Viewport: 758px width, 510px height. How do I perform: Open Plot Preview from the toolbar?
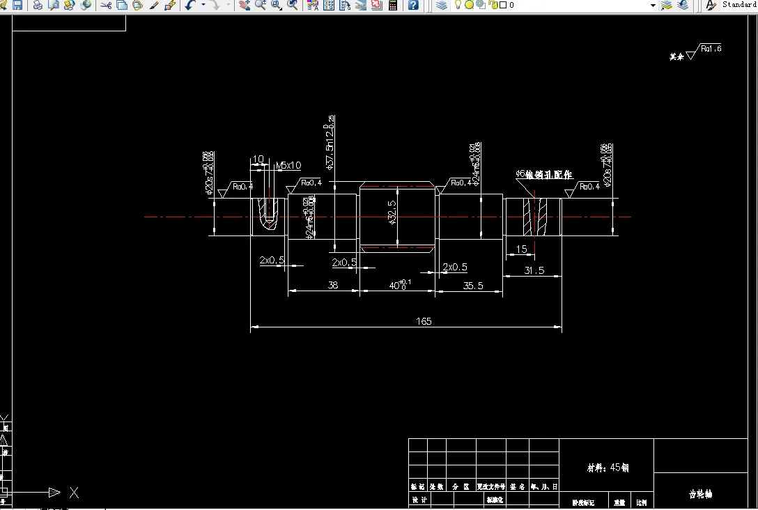(54, 5)
